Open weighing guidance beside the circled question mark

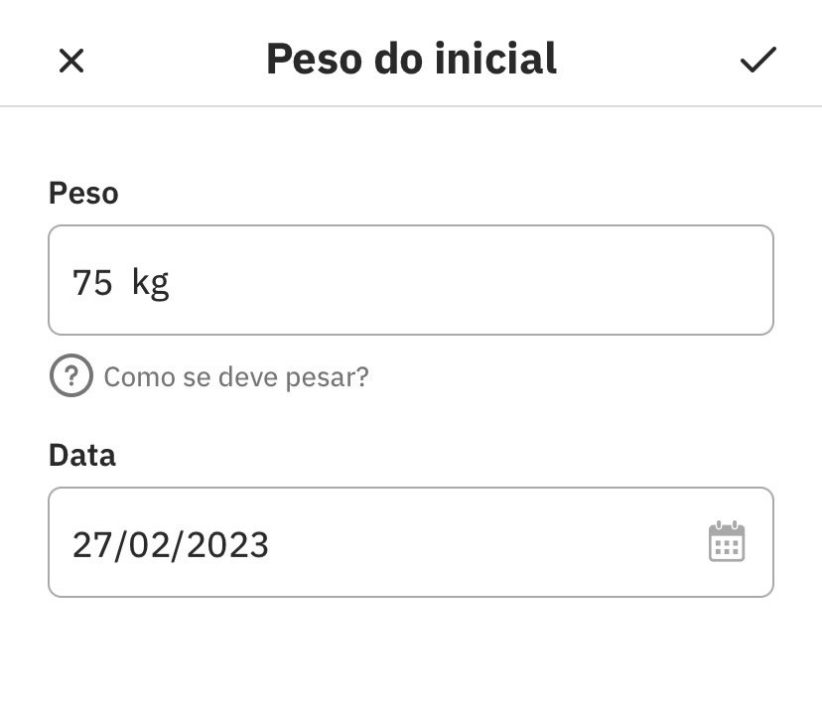(x=236, y=376)
